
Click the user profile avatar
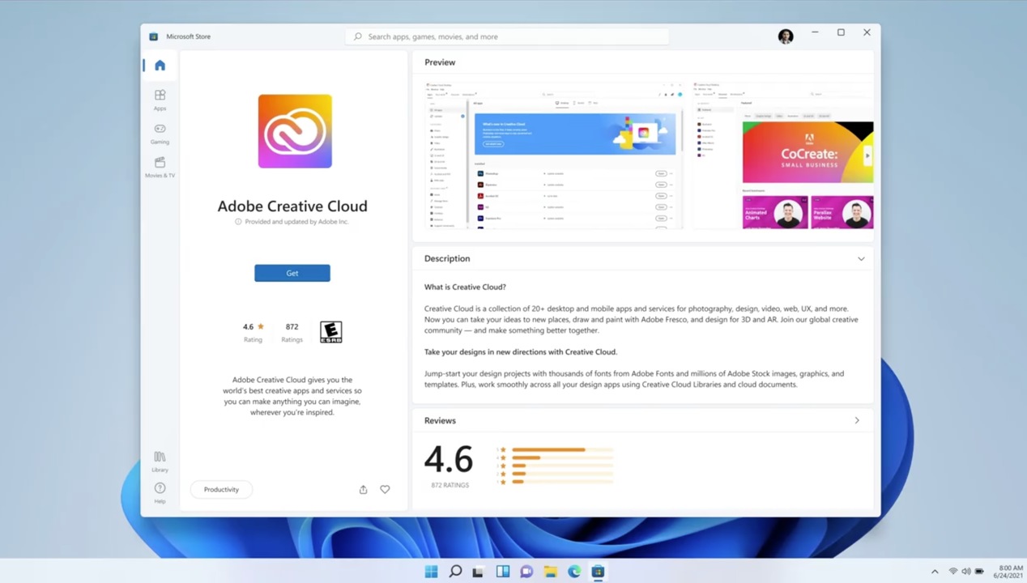[x=786, y=36]
